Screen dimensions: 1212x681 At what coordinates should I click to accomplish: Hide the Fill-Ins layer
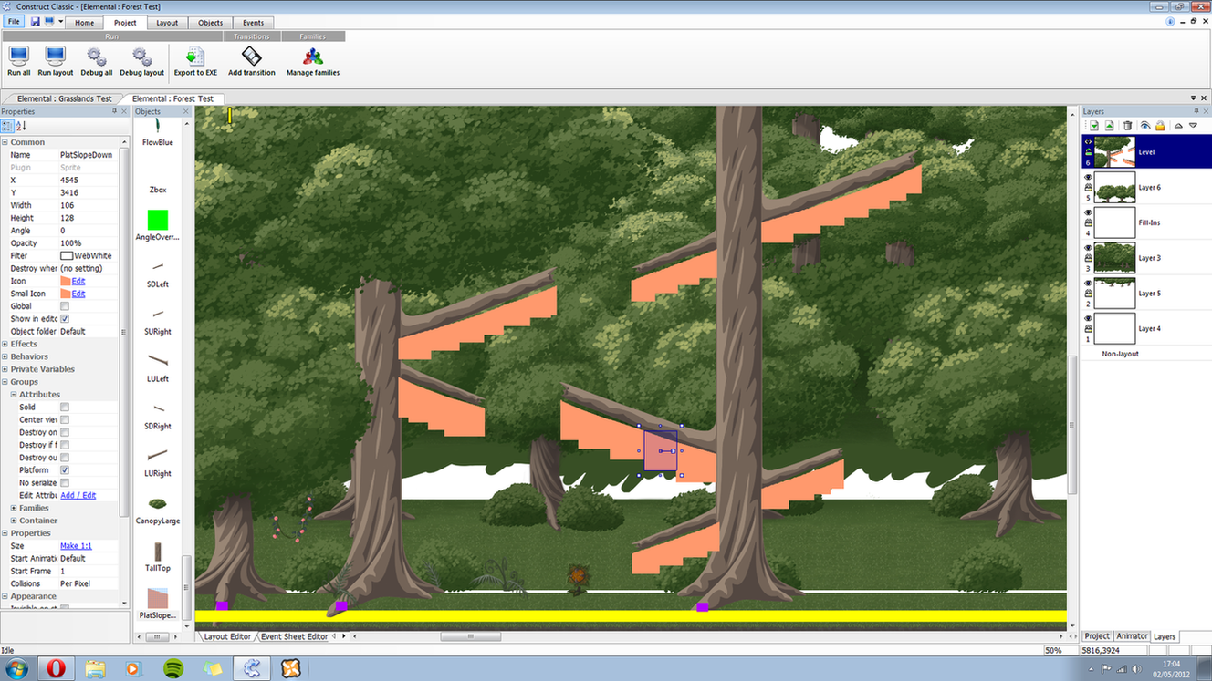click(1088, 213)
